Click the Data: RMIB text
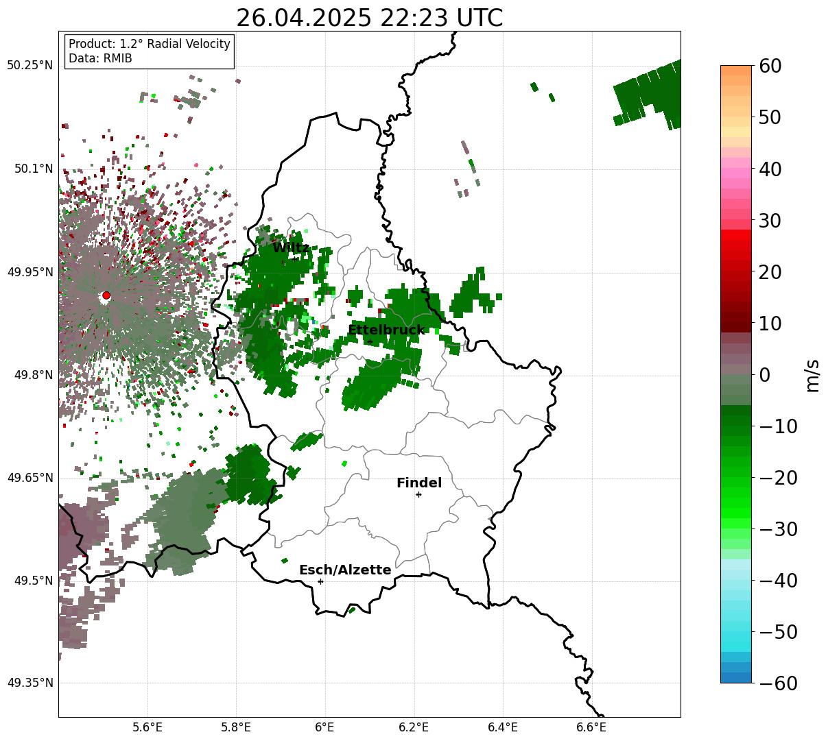 click(100, 58)
